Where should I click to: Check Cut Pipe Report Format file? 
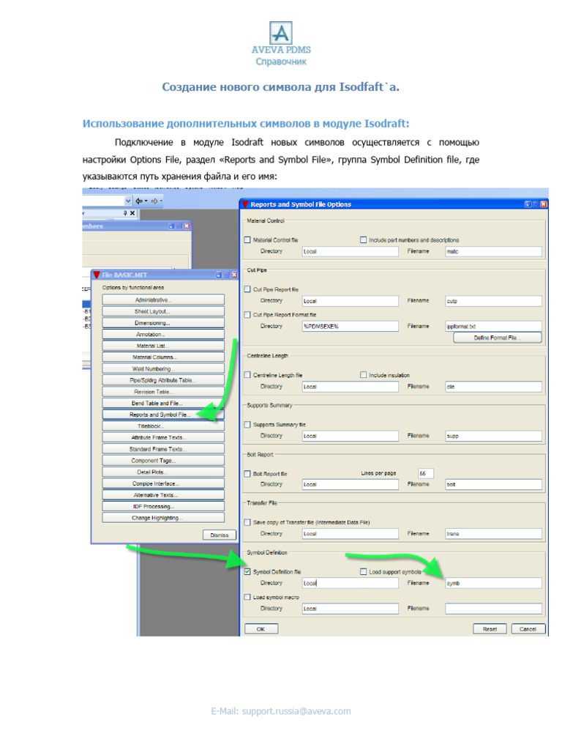247,315
